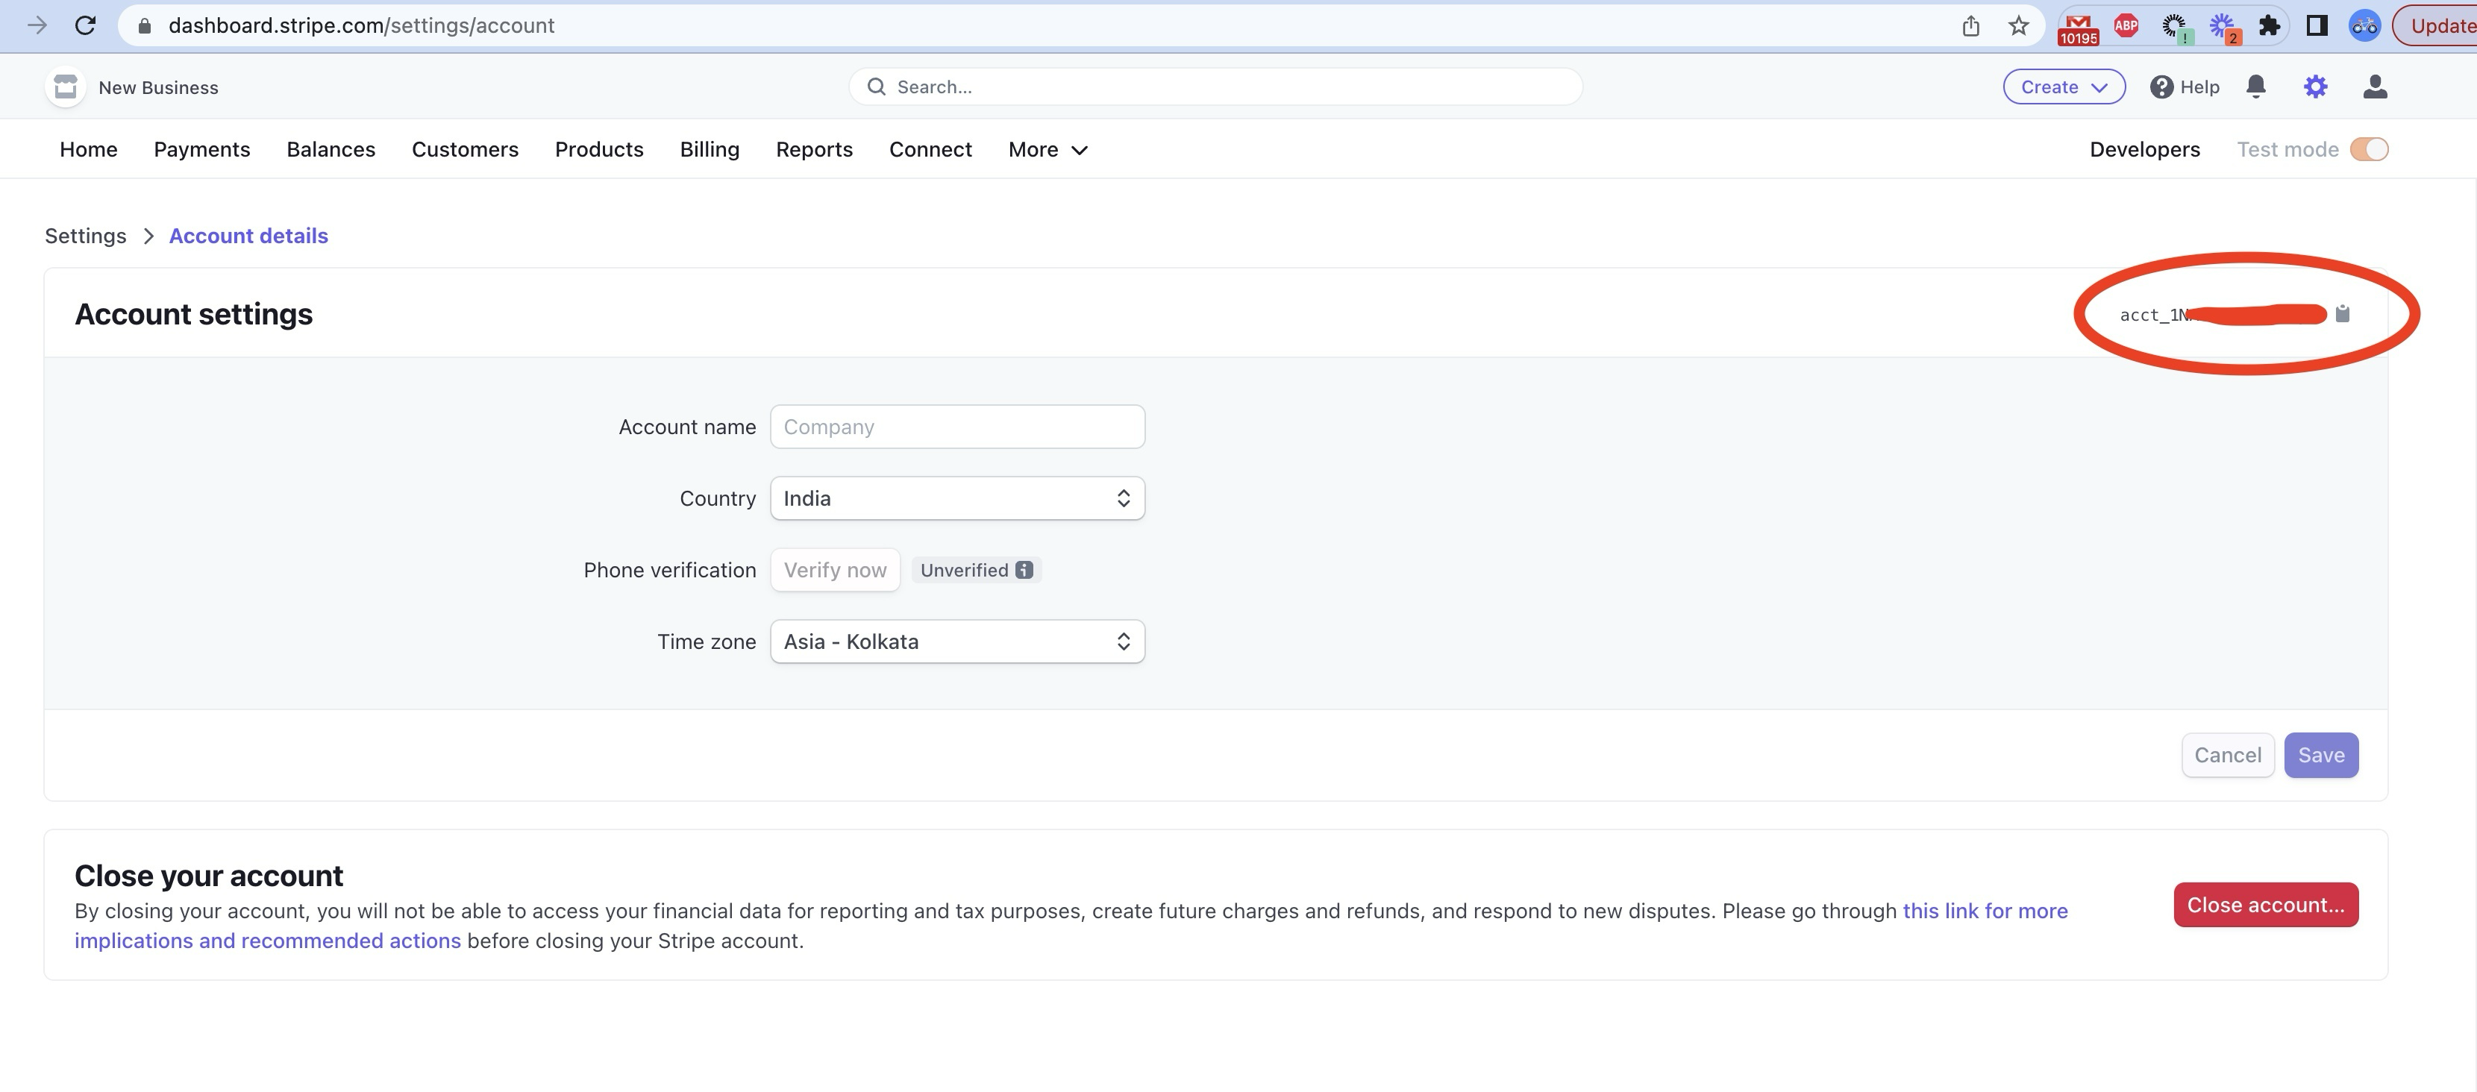Copy the account ID using clipboard icon

tap(2343, 313)
